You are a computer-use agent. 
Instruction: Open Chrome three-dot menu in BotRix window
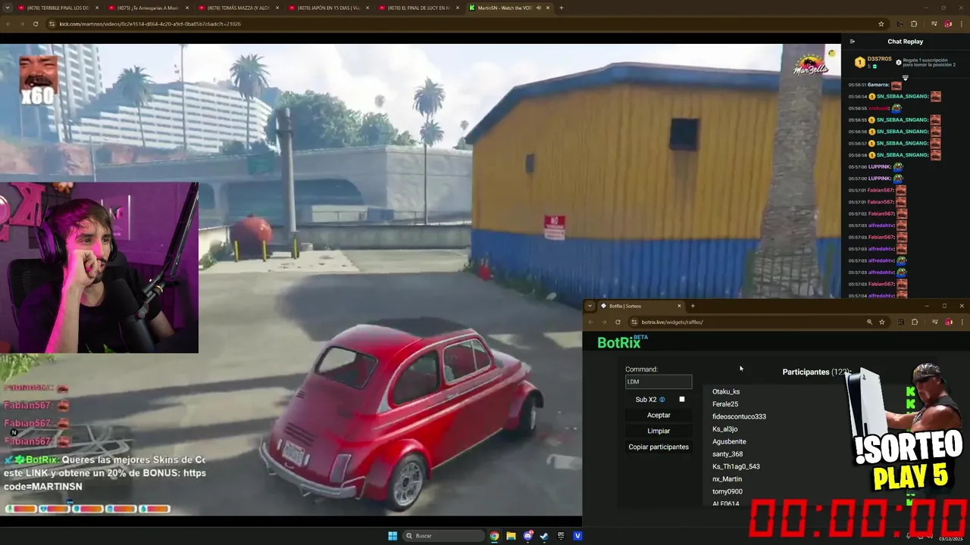coord(962,322)
